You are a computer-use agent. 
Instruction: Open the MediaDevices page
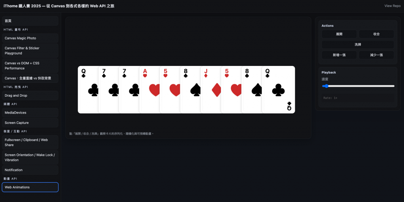click(30, 112)
